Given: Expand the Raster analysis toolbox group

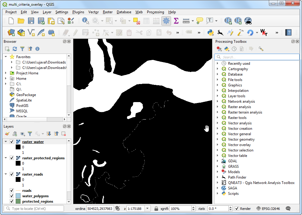Looking at the screenshot, I should pyautogui.click(x=217, y=107).
